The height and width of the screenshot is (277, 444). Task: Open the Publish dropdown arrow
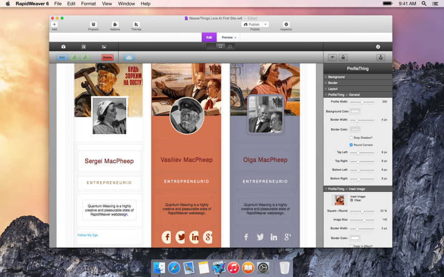pos(265,24)
